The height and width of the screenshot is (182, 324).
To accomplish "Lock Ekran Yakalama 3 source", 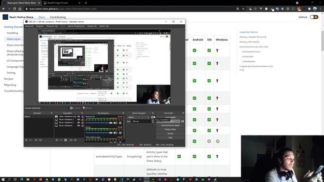I will click(x=83, y=119).
